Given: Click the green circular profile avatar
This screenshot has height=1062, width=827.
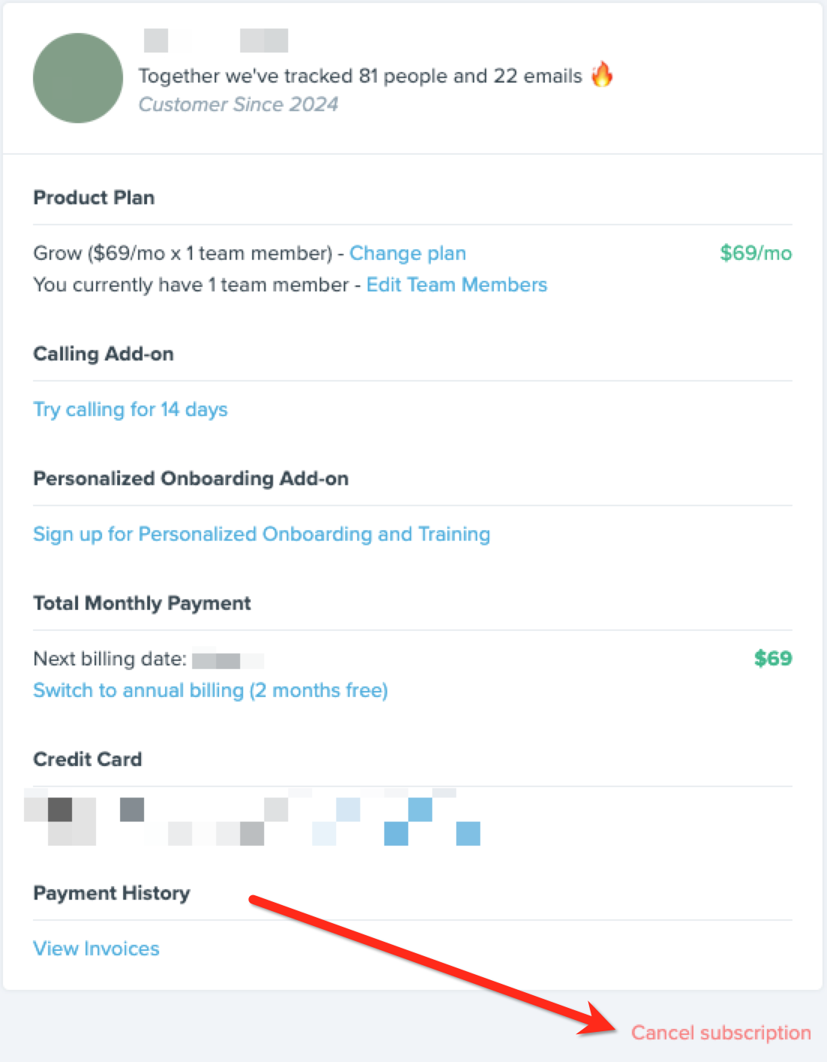Looking at the screenshot, I should [x=78, y=78].
